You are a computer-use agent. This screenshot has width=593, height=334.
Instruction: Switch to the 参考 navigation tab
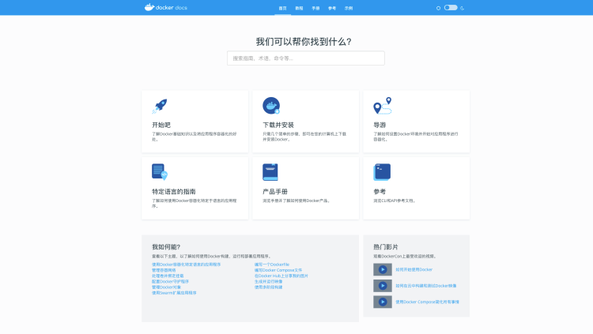point(332,8)
